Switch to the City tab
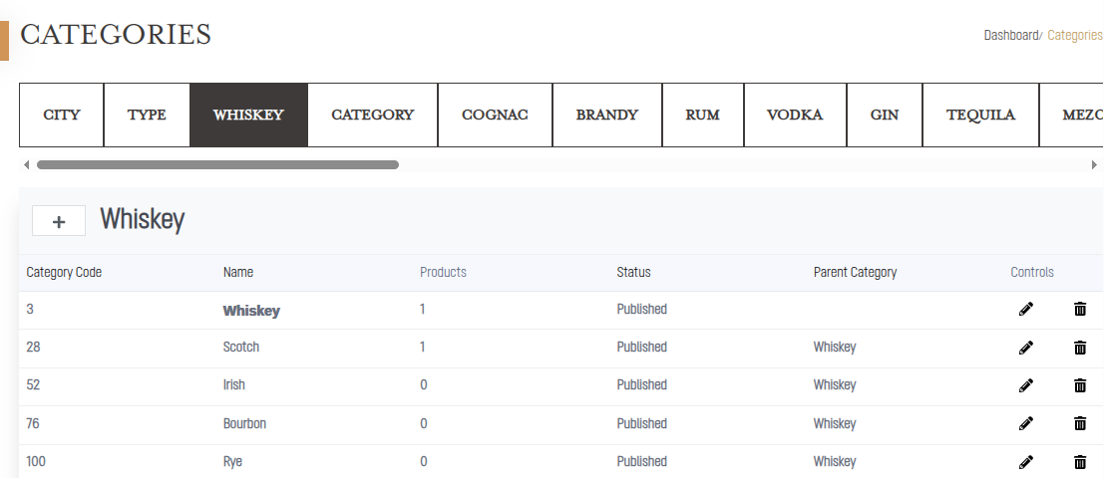The height and width of the screenshot is (478, 1104). pos(61,115)
